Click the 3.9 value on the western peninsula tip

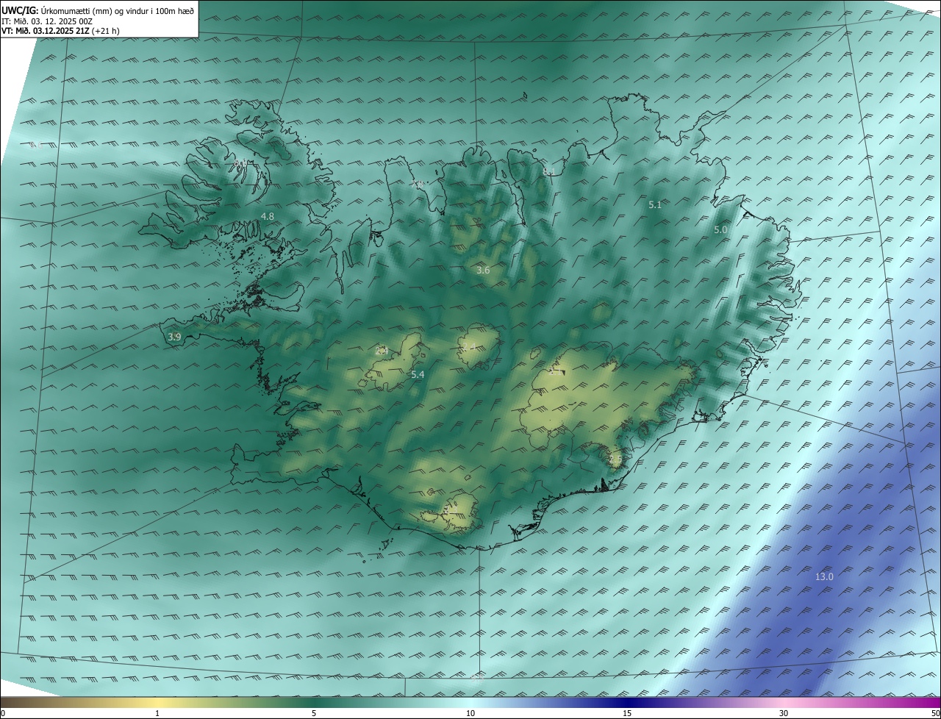click(x=174, y=337)
